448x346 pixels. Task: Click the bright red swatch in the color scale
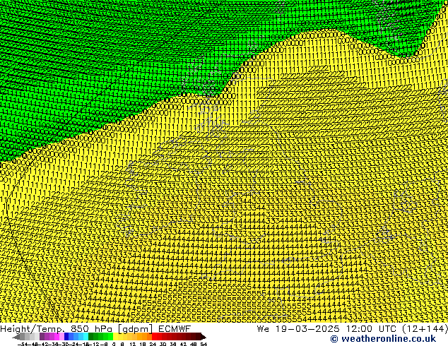click(154, 337)
